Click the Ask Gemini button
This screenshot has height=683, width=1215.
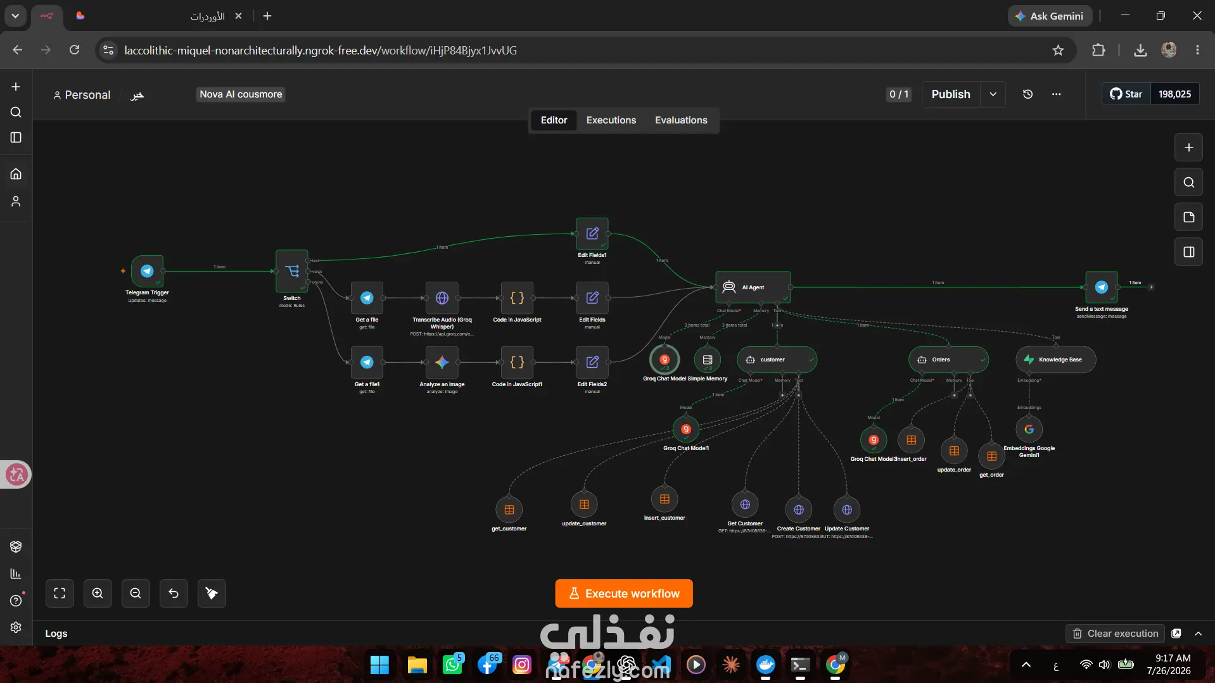coord(1050,16)
